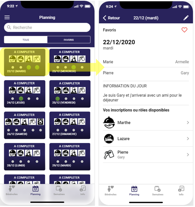Expand the Marthe role chevron
This screenshot has height=207, width=195.
coord(188,123)
